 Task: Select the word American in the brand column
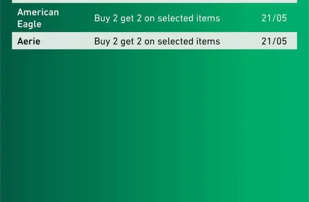click(x=38, y=12)
